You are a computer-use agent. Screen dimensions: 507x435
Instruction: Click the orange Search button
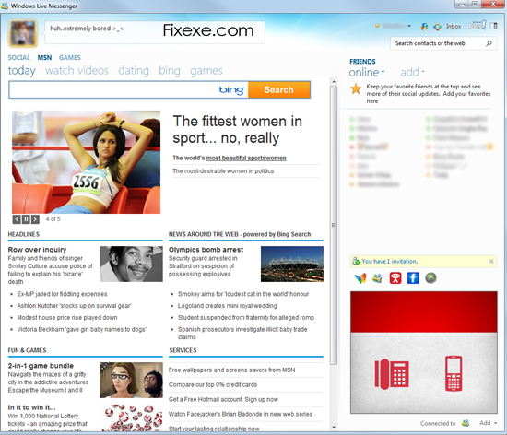tap(279, 89)
